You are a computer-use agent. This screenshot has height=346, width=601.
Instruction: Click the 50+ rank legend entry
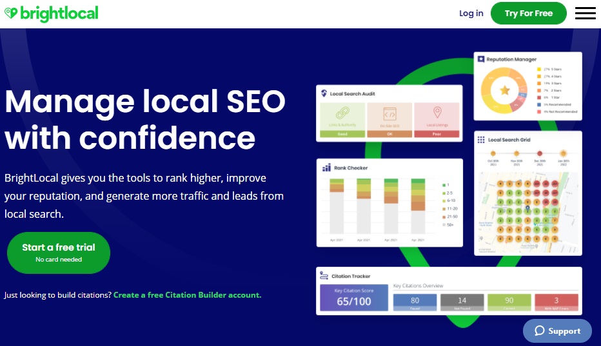pyautogui.click(x=448, y=224)
